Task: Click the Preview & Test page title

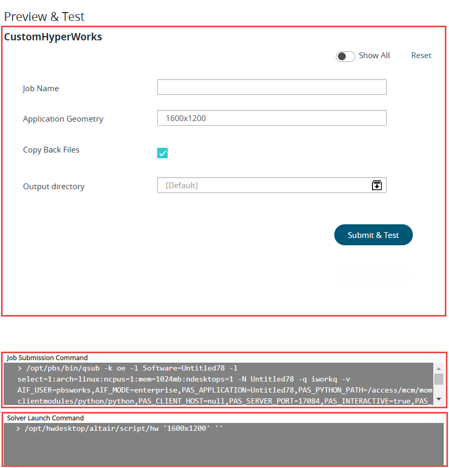Action: pyautogui.click(x=44, y=17)
